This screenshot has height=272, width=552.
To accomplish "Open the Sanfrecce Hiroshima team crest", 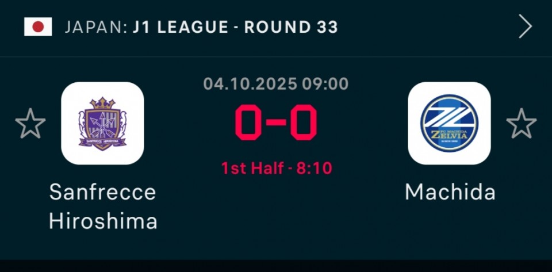I will (x=102, y=123).
